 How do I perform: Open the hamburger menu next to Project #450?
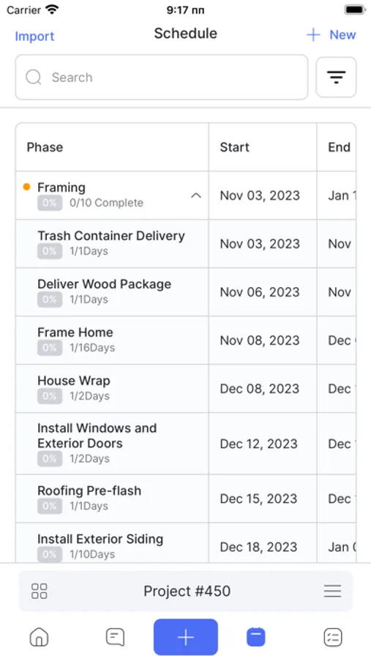332,591
